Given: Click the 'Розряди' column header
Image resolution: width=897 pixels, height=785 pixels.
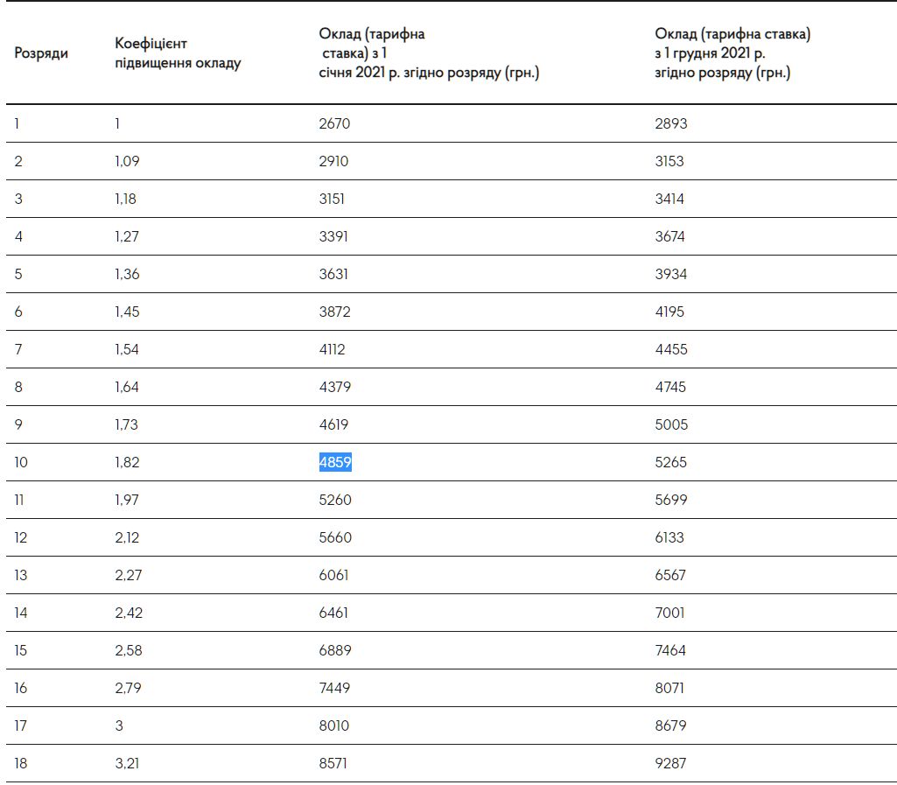Looking at the screenshot, I should pos(41,53).
